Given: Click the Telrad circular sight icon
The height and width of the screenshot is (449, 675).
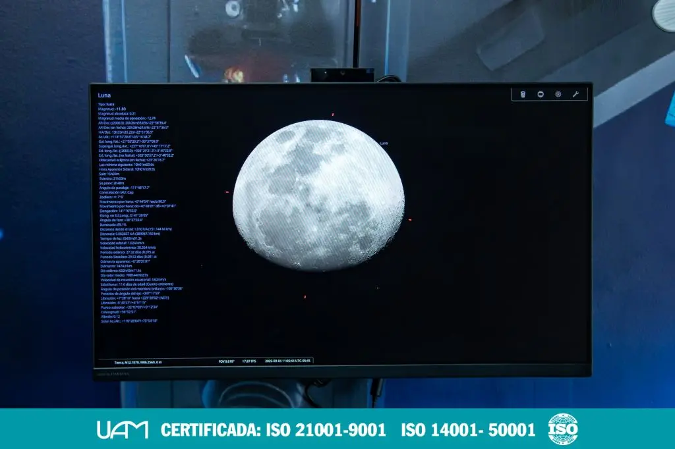Looking at the screenshot, I should (x=558, y=94).
